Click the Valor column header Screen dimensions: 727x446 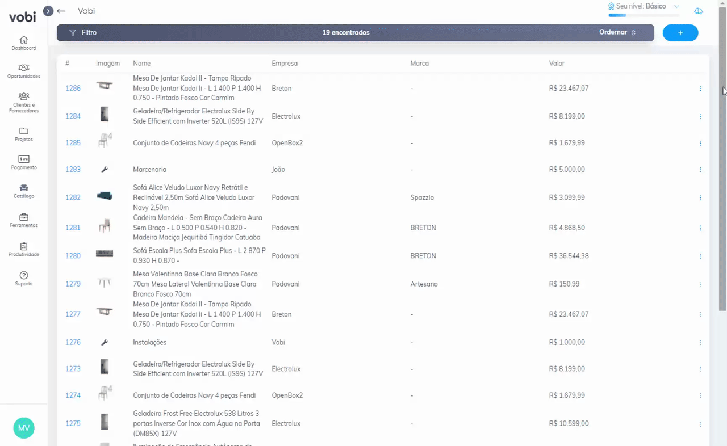click(x=557, y=64)
